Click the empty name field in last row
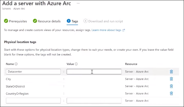Screen dimensions: 184x107 point(33,101)
